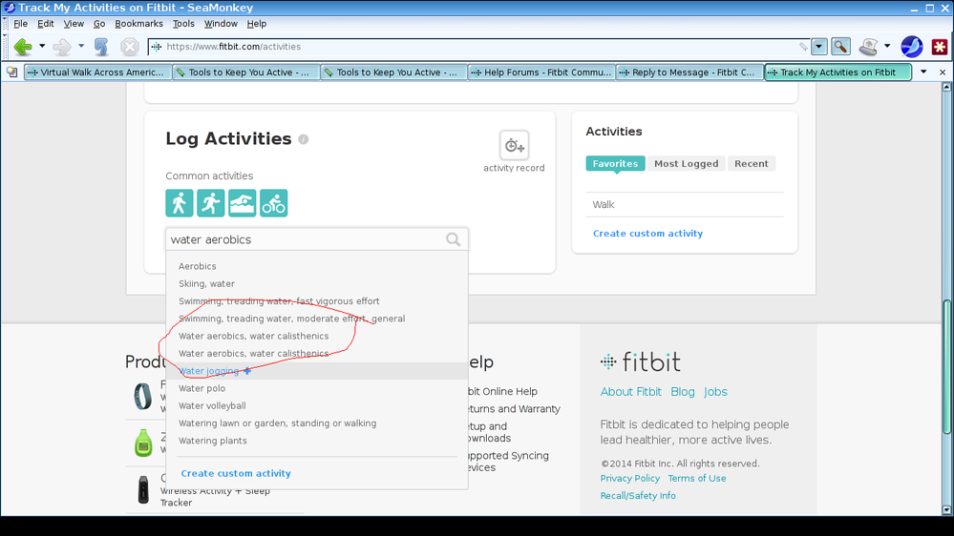Open the File menu
The height and width of the screenshot is (536, 954).
[x=21, y=24]
